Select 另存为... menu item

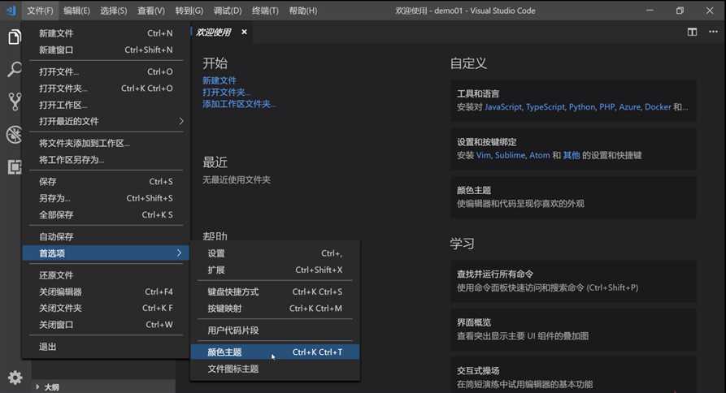pyautogui.click(x=106, y=198)
